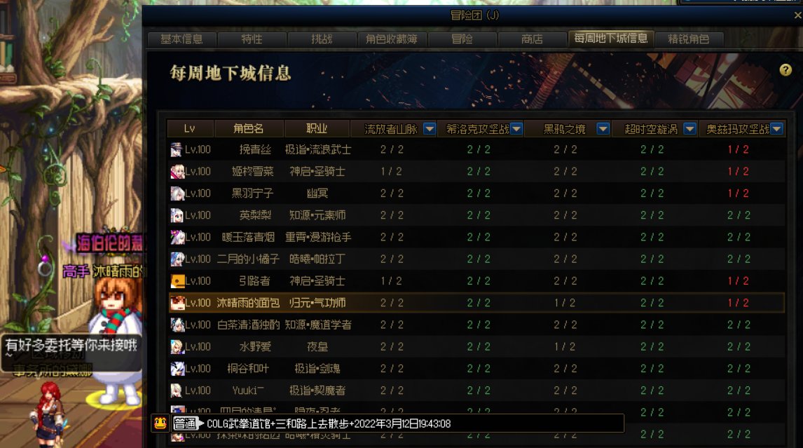Click the avatar icon of 暖玉落青烟
The width and height of the screenshot is (803, 448).
[177, 238]
